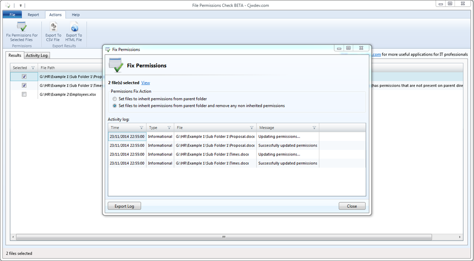Open the Message column filter dropdown
The width and height of the screenshot is (474, 261).
pyautogui.click(x=314, y=128)
